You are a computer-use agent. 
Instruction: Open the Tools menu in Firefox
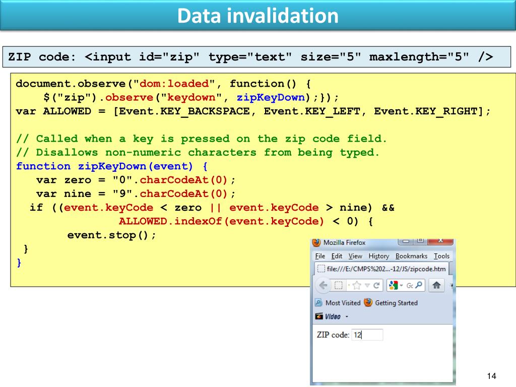coord(441,256)
